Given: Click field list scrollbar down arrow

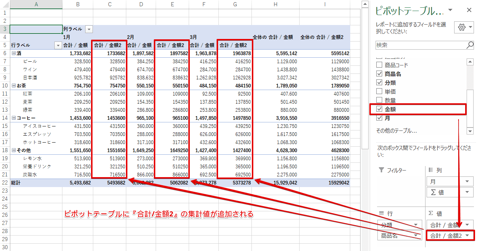Looking at the screenshot, I should (470, 131).
